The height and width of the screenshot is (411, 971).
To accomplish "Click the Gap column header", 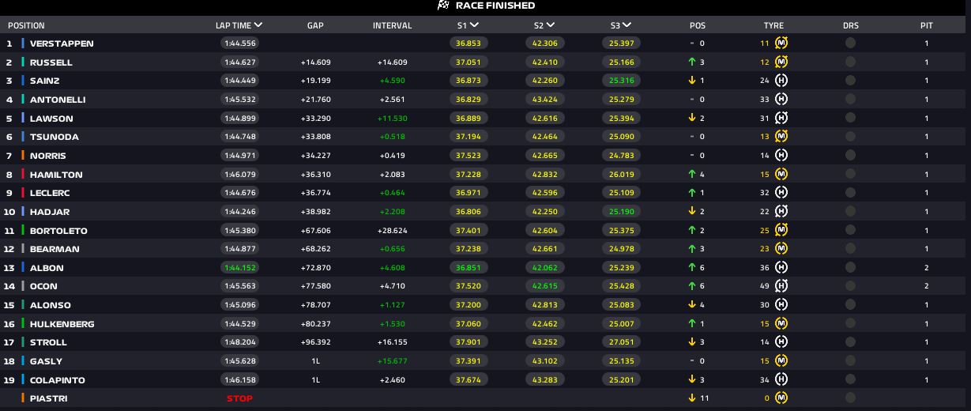I will pos(315,25).
